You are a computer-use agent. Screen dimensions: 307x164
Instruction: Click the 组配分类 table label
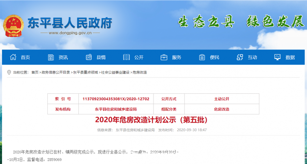[x=169, y=109]
